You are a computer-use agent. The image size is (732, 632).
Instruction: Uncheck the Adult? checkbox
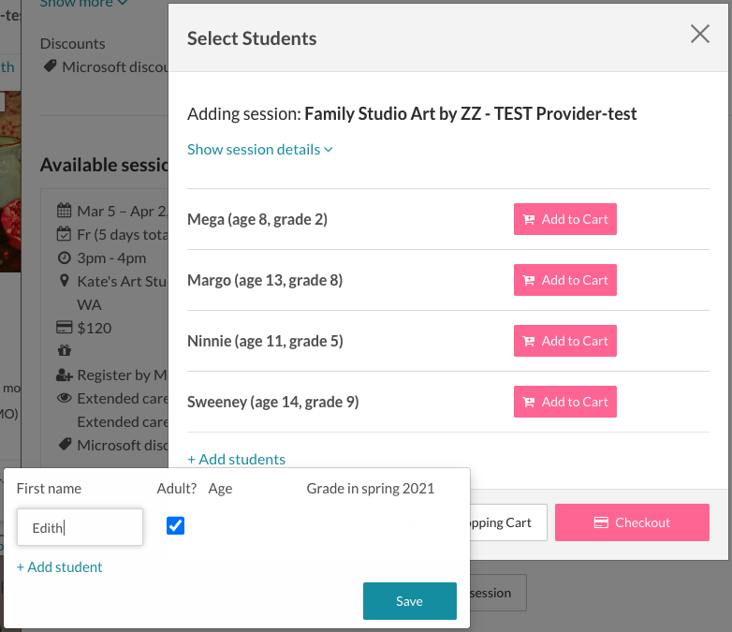point(175,525)
